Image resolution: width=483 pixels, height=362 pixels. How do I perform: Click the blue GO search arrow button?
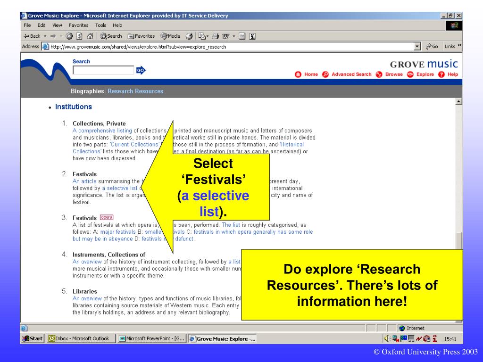[141, 70]
